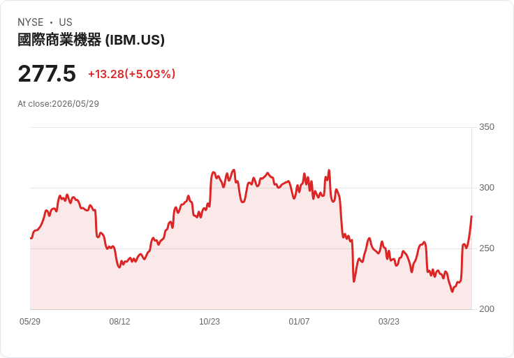Click the 250 y-axis price label
The height and width of the screenshot is (358, 514).
[487, 248]
